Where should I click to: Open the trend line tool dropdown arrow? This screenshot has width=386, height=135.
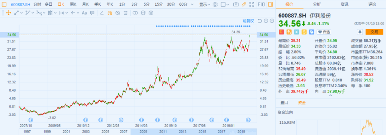tap(22, 13)
